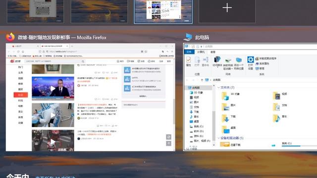317x178 pixels.
Task: Select the 热门 category in the Weibo sidebar
Action: click(x=21, y=67)
